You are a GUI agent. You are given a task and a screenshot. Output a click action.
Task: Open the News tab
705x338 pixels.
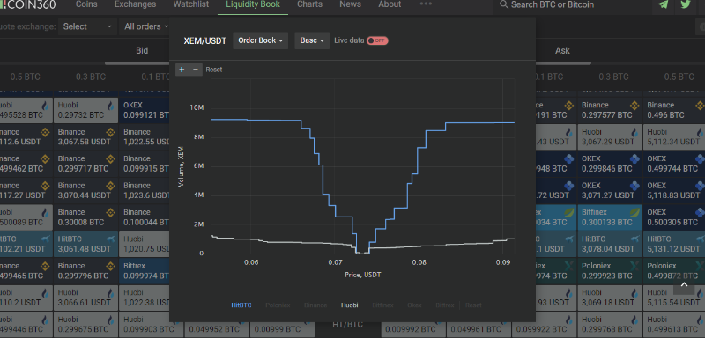pyautogui.click(x=350, y=4)
